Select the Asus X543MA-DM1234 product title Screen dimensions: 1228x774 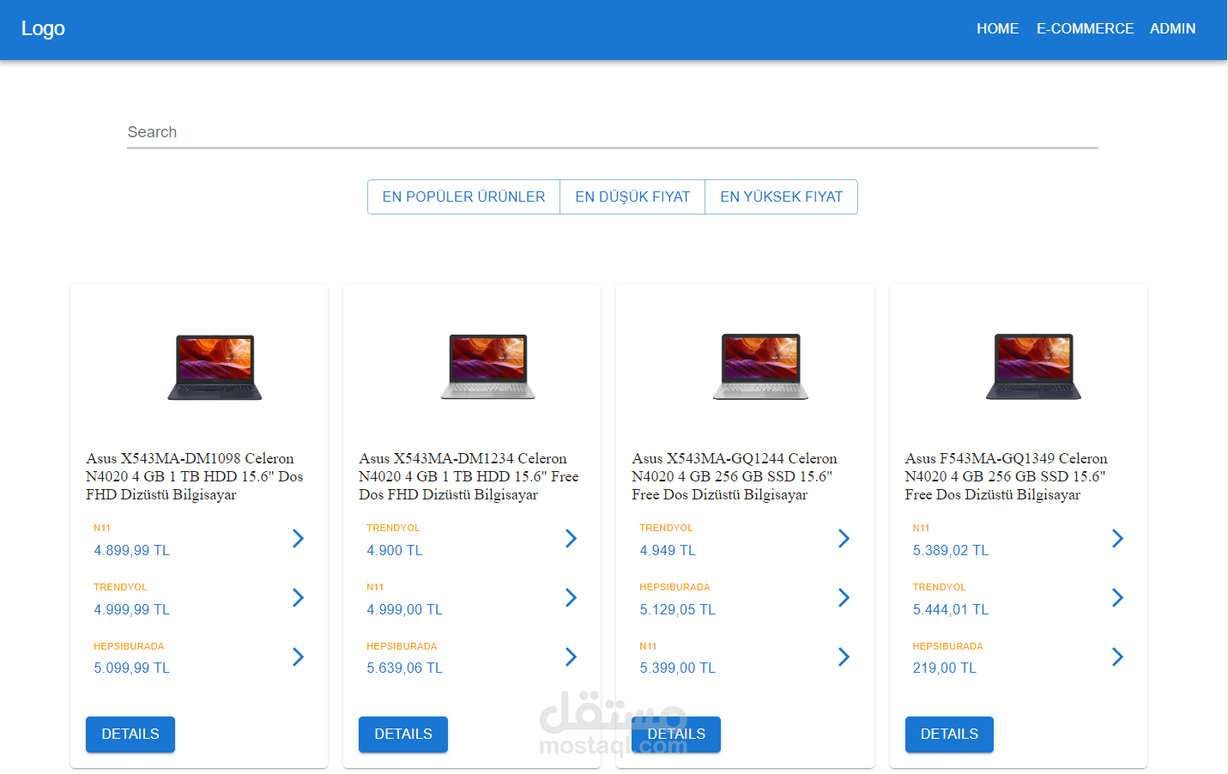tap(469, 476)
